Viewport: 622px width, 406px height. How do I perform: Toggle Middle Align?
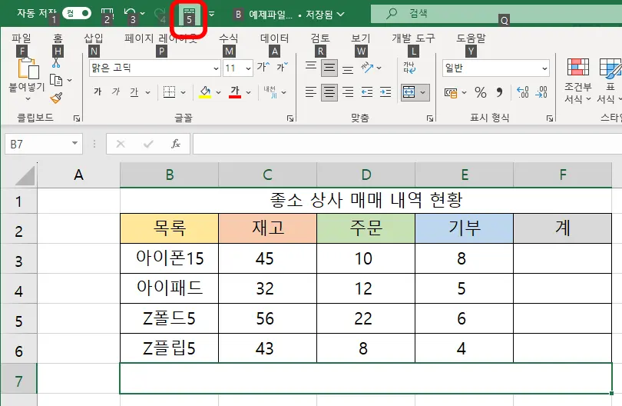329,68
